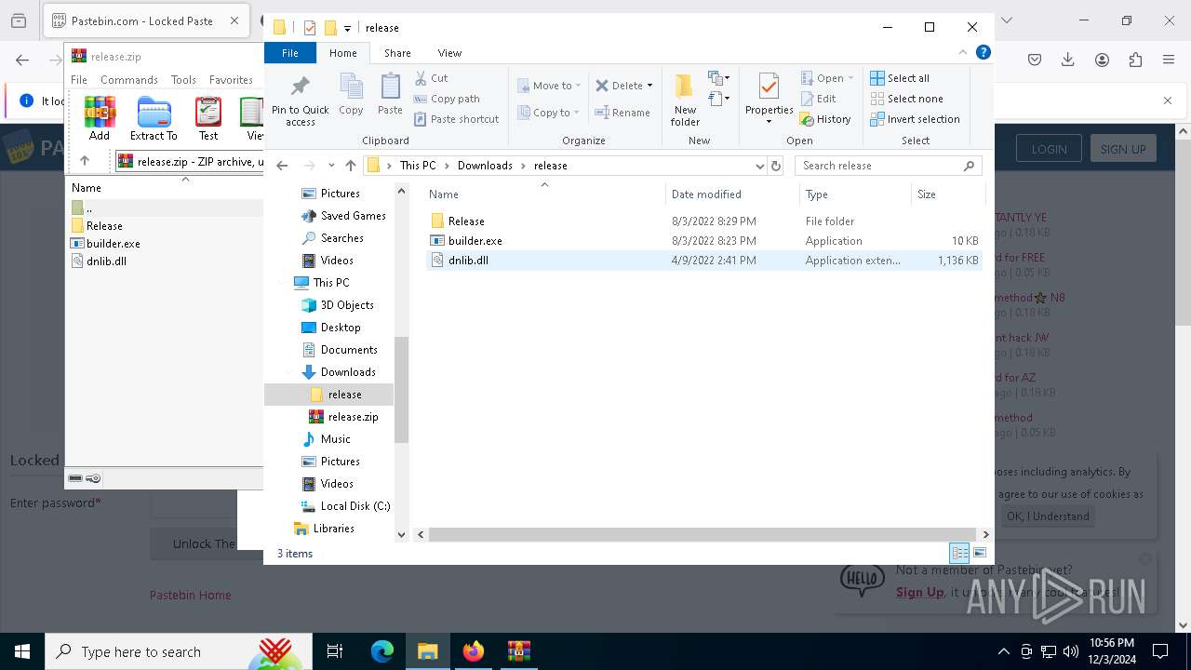Click Invert selection

click(x=916, y=119)
